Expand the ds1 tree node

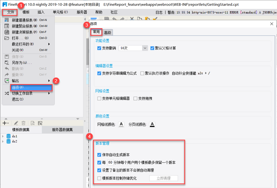[3, 136]
